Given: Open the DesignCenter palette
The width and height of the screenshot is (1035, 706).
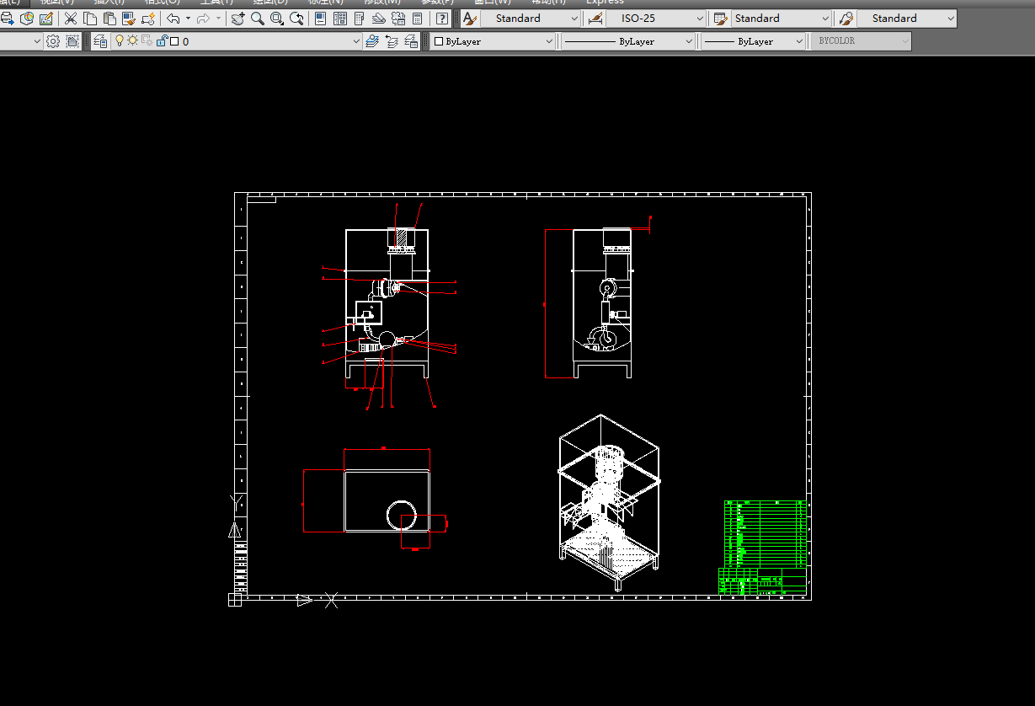Looking at the screenshot, I should (x=339, y=19).
